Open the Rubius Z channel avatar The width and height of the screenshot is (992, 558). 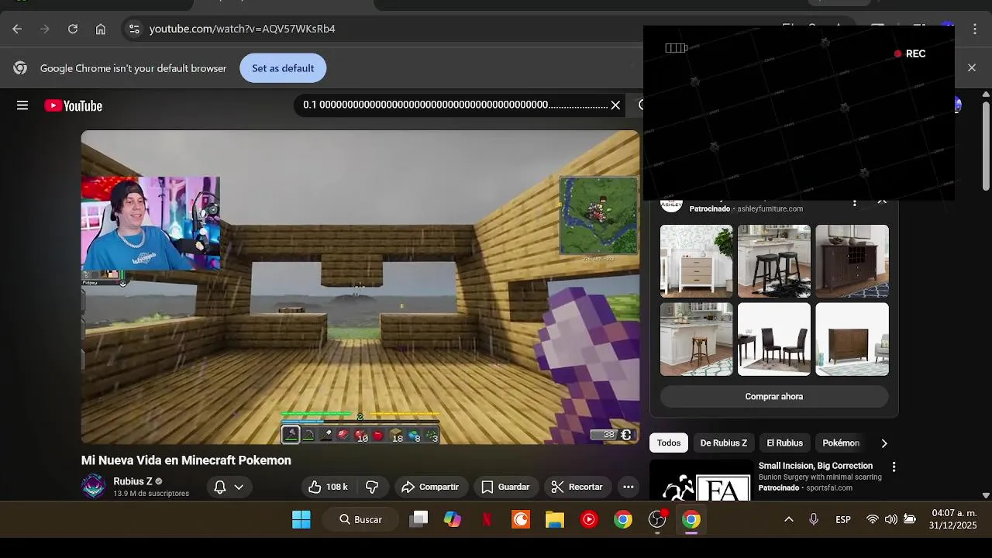click(x=94, y=486)
